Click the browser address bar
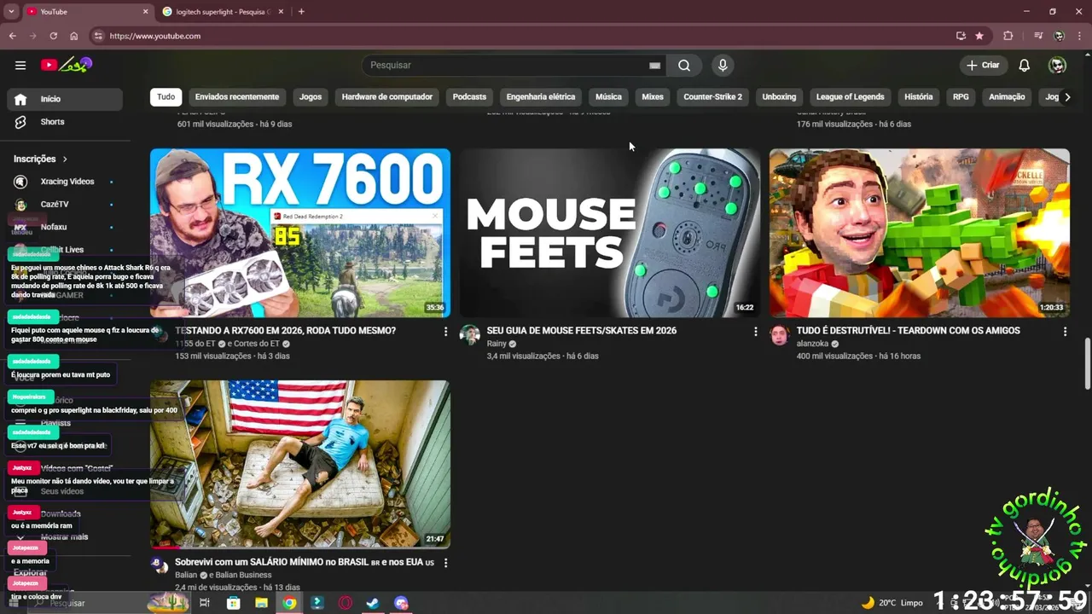 click(520, 36)
